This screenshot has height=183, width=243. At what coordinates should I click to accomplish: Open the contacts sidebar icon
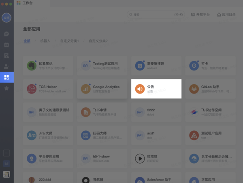6,66
